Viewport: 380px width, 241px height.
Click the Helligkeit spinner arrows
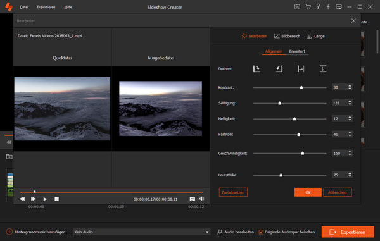[x=350, y=118]
